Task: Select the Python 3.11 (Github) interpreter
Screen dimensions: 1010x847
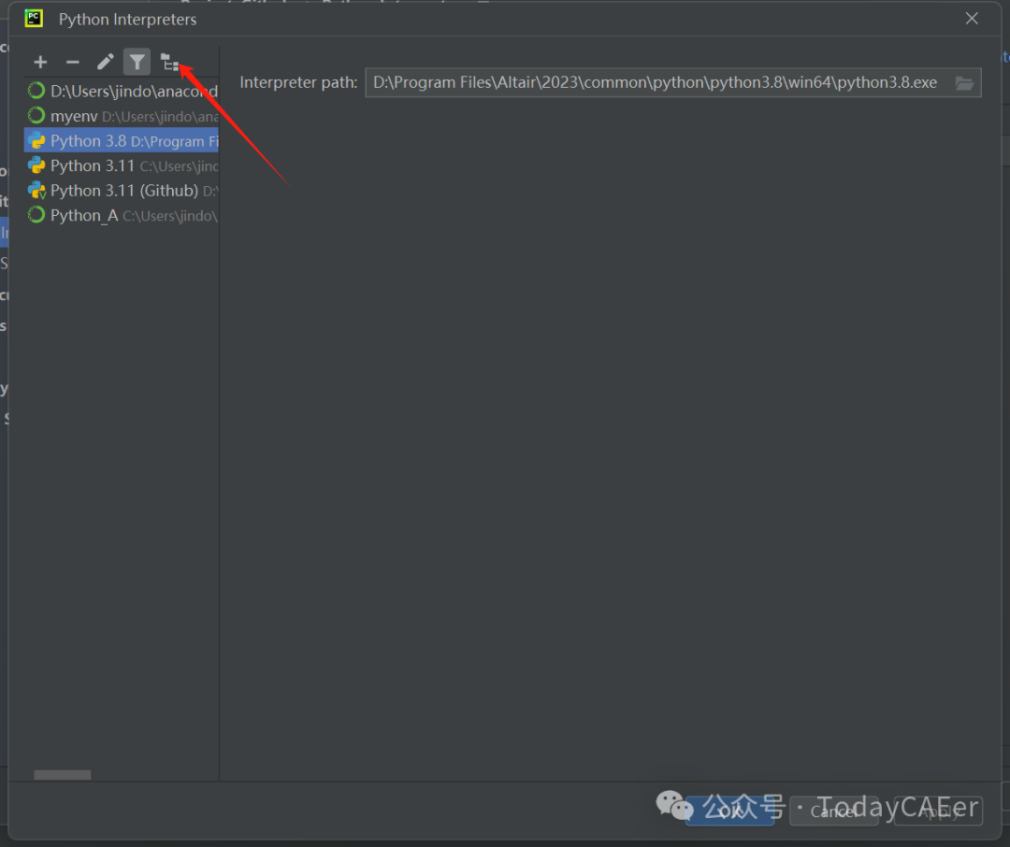Action: point(122,191)
